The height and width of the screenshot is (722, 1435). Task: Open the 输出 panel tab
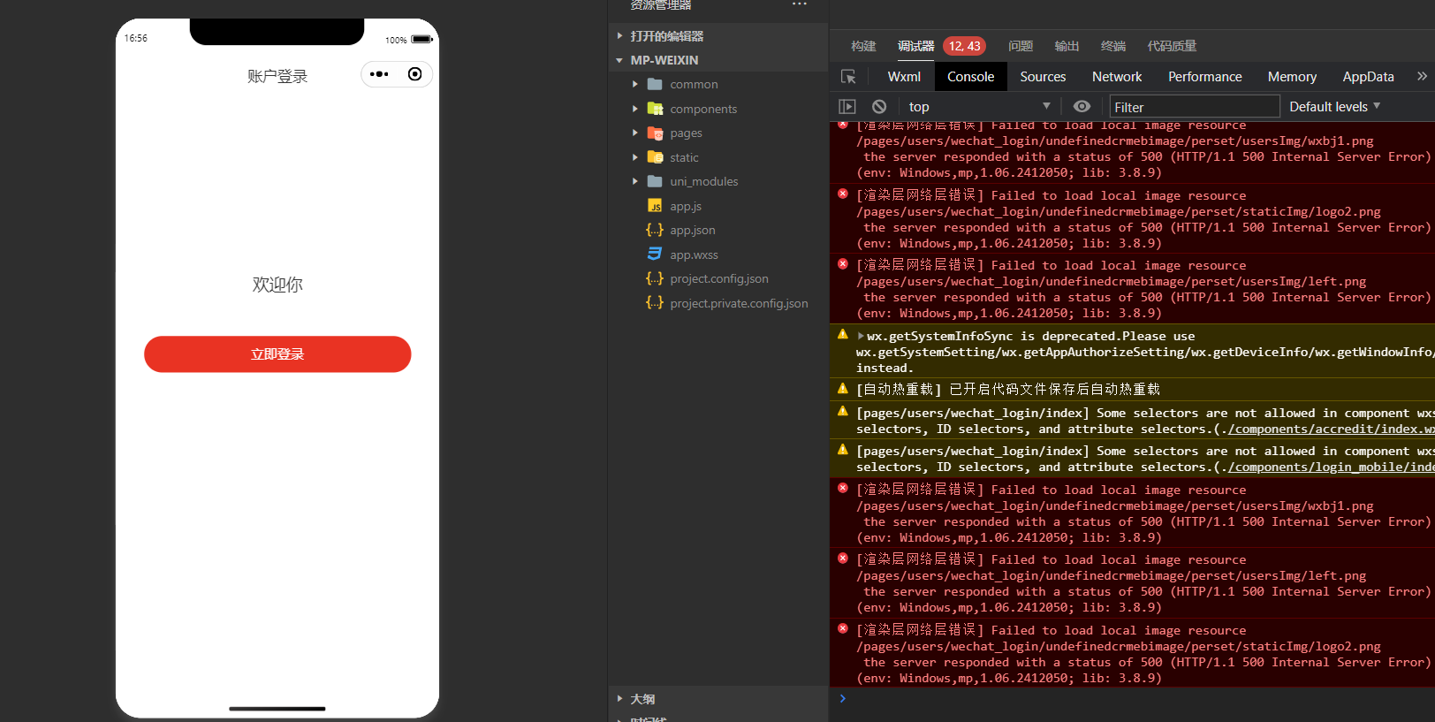click(x=1067, y=46)
